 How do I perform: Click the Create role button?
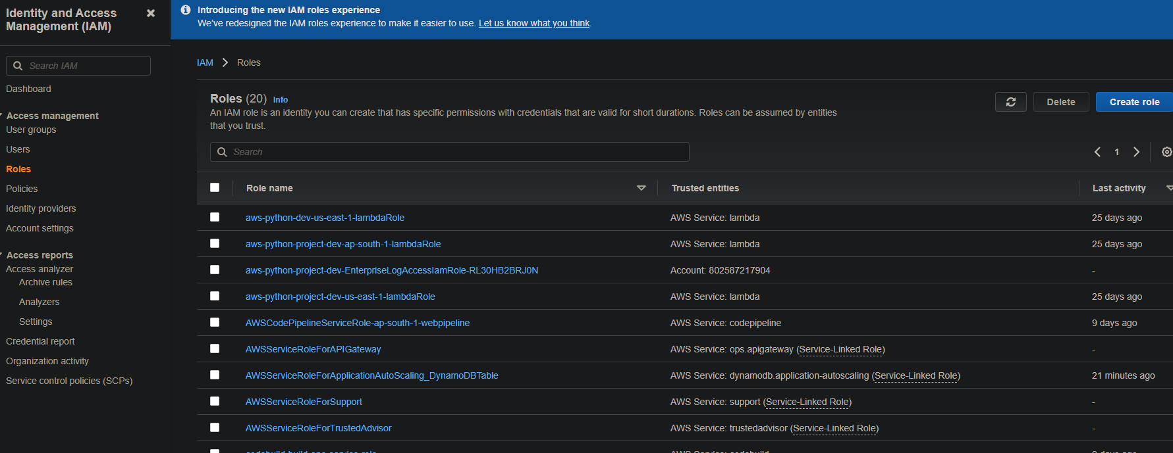pos(1134,102)
